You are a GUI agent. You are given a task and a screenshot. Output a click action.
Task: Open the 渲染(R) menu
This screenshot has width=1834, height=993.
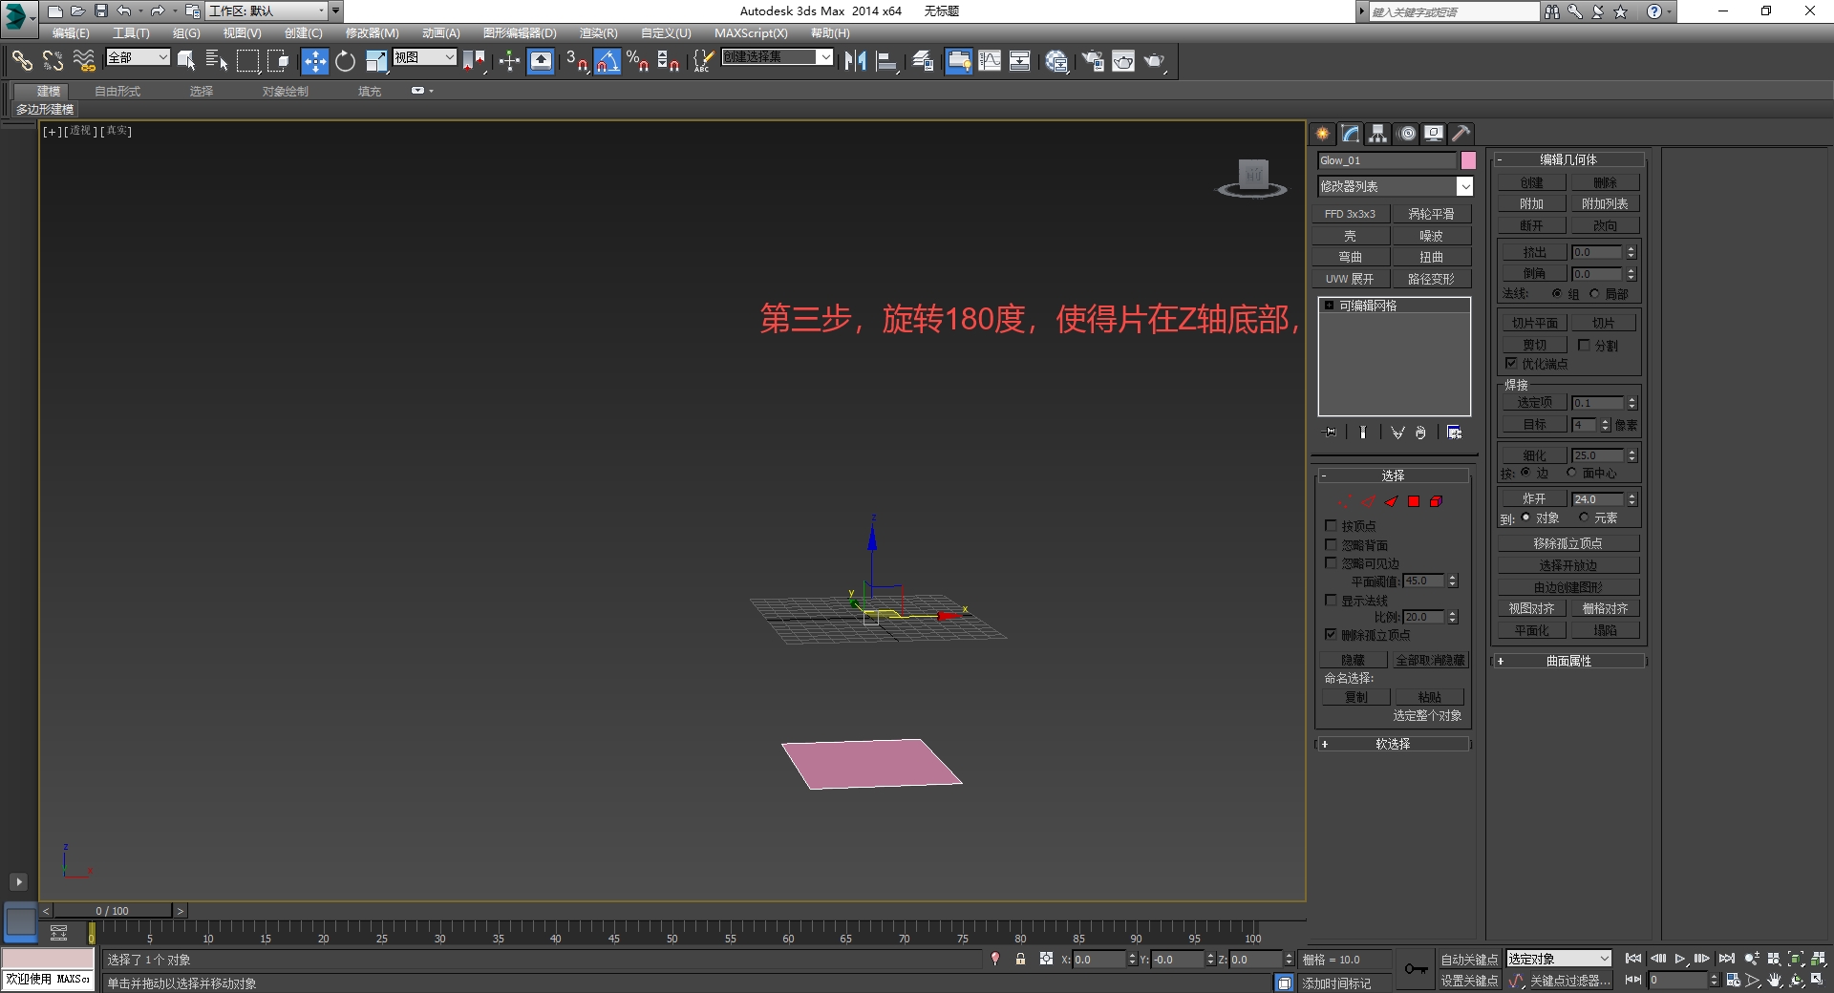[598, 32]
